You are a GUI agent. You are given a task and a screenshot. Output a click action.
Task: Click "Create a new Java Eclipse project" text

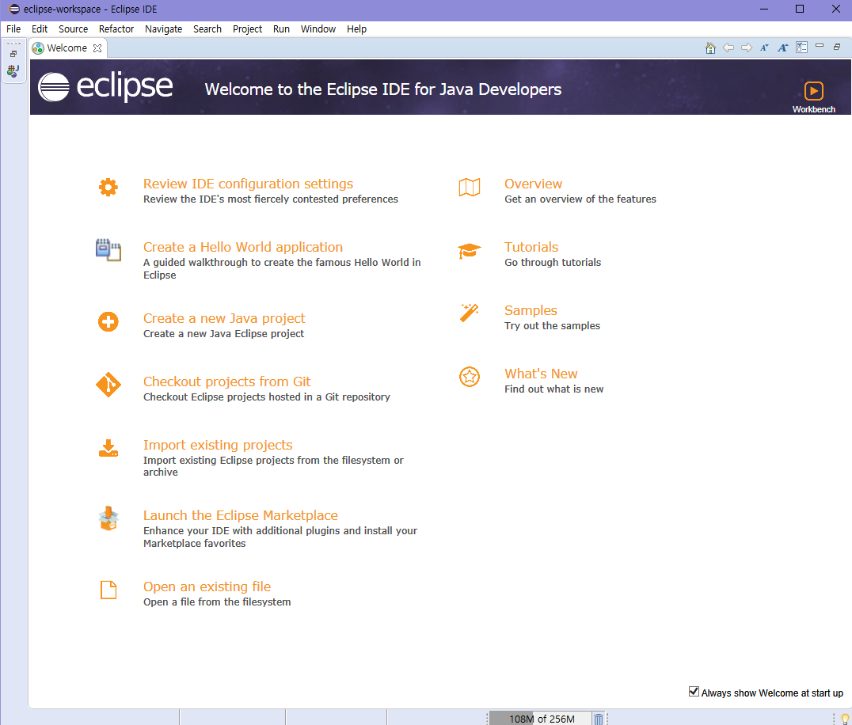click(x=224, y=333)
